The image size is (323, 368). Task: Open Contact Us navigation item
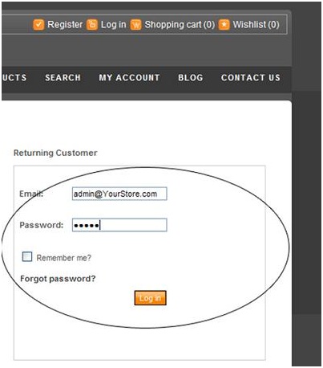[x=251, y=78]
